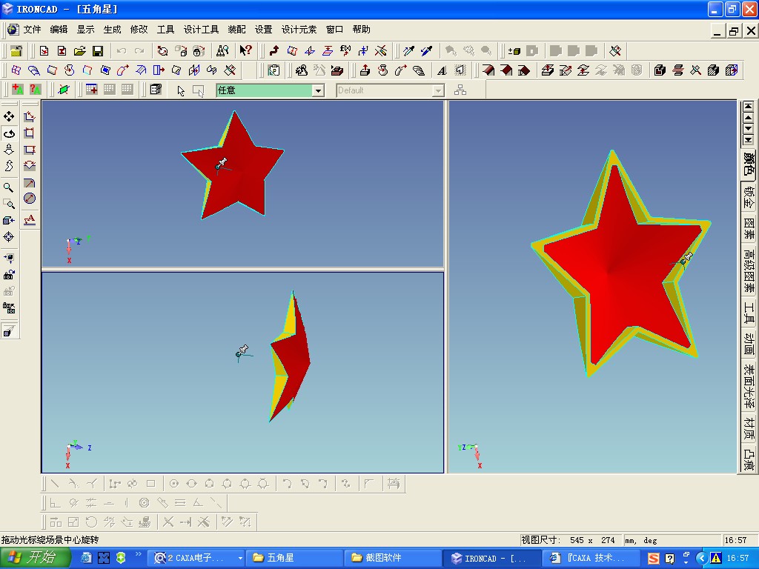The image size is (759, 569).
Task: Open the 工具 catalog tab
Action: tap(749, 313)
